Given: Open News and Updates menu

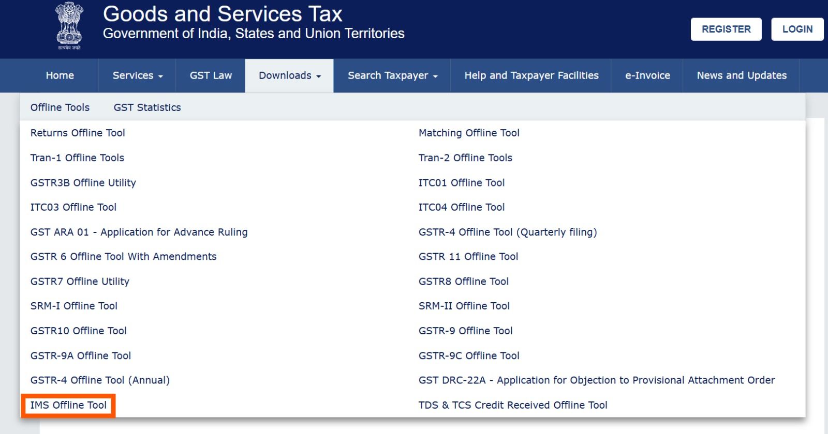Looking at the screenshot, I should 742,75.
